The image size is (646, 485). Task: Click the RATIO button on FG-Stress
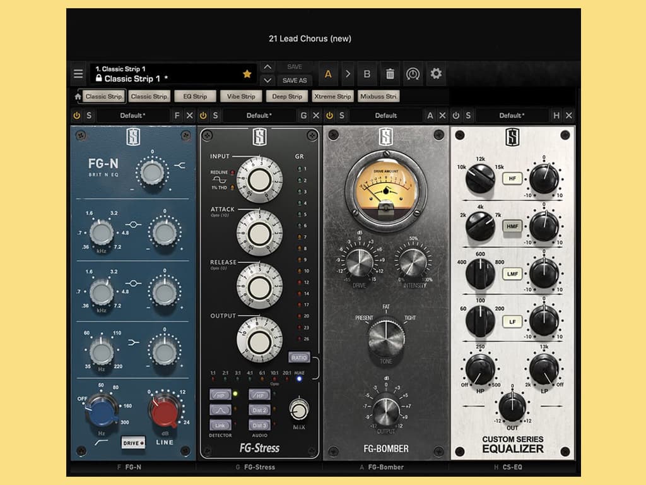pyautogui.click(x=298, y=357)
